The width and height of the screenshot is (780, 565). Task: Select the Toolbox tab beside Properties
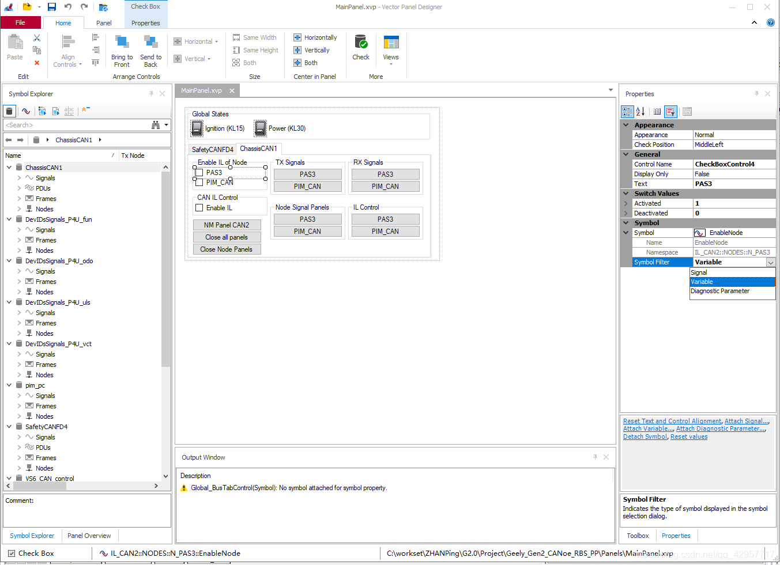[638, 536]
